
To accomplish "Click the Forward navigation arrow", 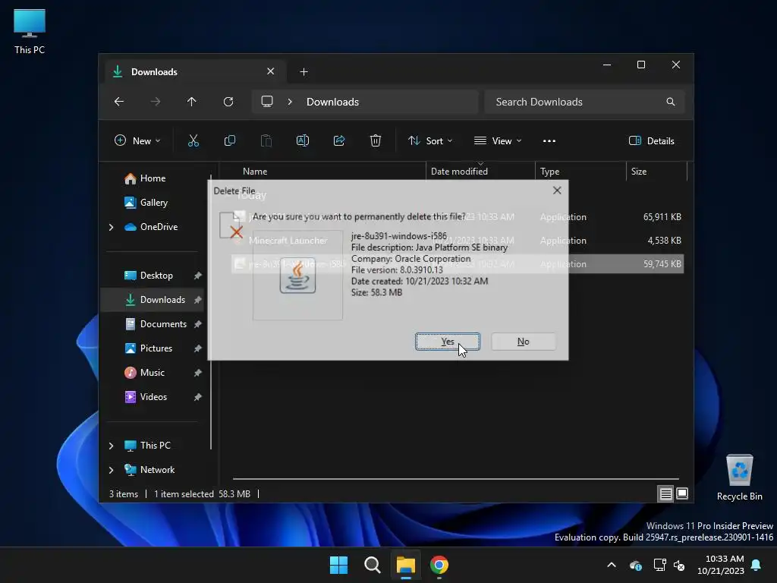I will pyautogui.click(x=156, y=102).
